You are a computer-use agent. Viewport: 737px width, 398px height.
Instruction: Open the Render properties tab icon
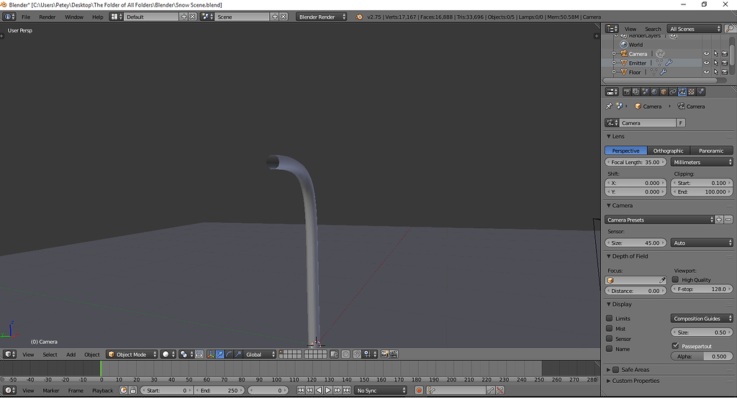click(628, 91)
